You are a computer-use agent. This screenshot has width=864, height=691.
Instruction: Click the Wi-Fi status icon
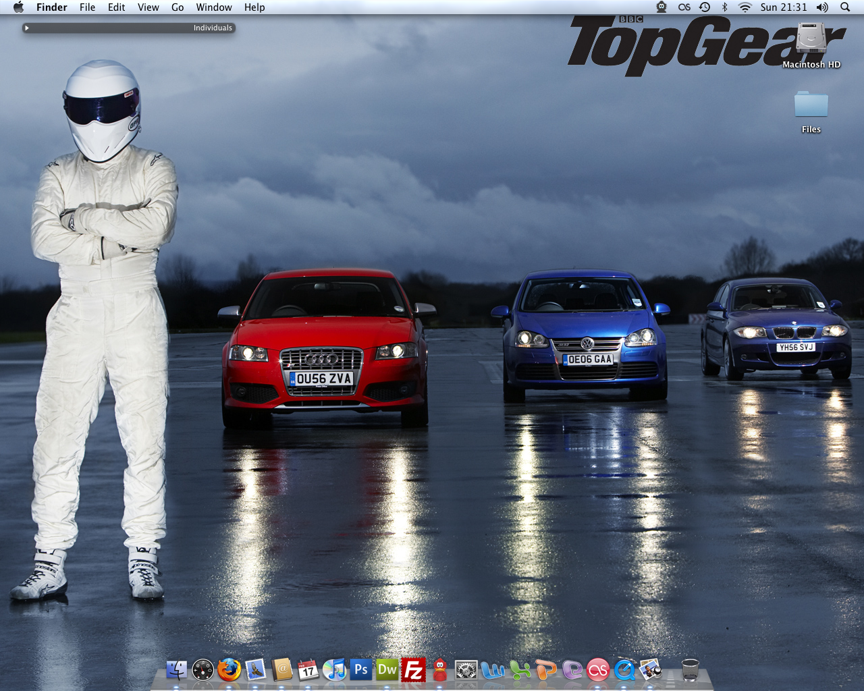coord(745,7)
